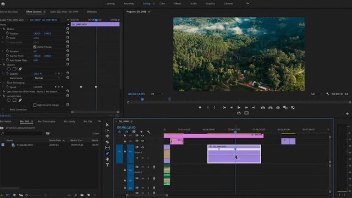Click the timeline timecode 00:06:16:03
The width and height of the screenshot is (352, 198).
point(126,127)
